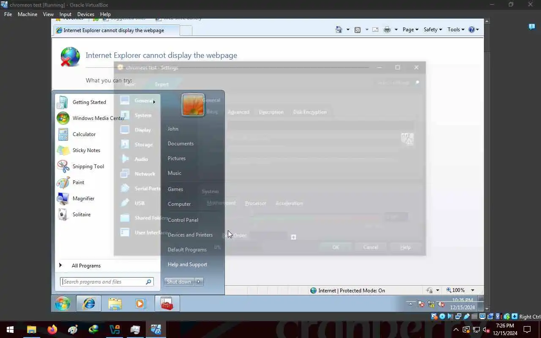Click the user account picture thumbnail
541x338 pixels.
coord(193,105)
